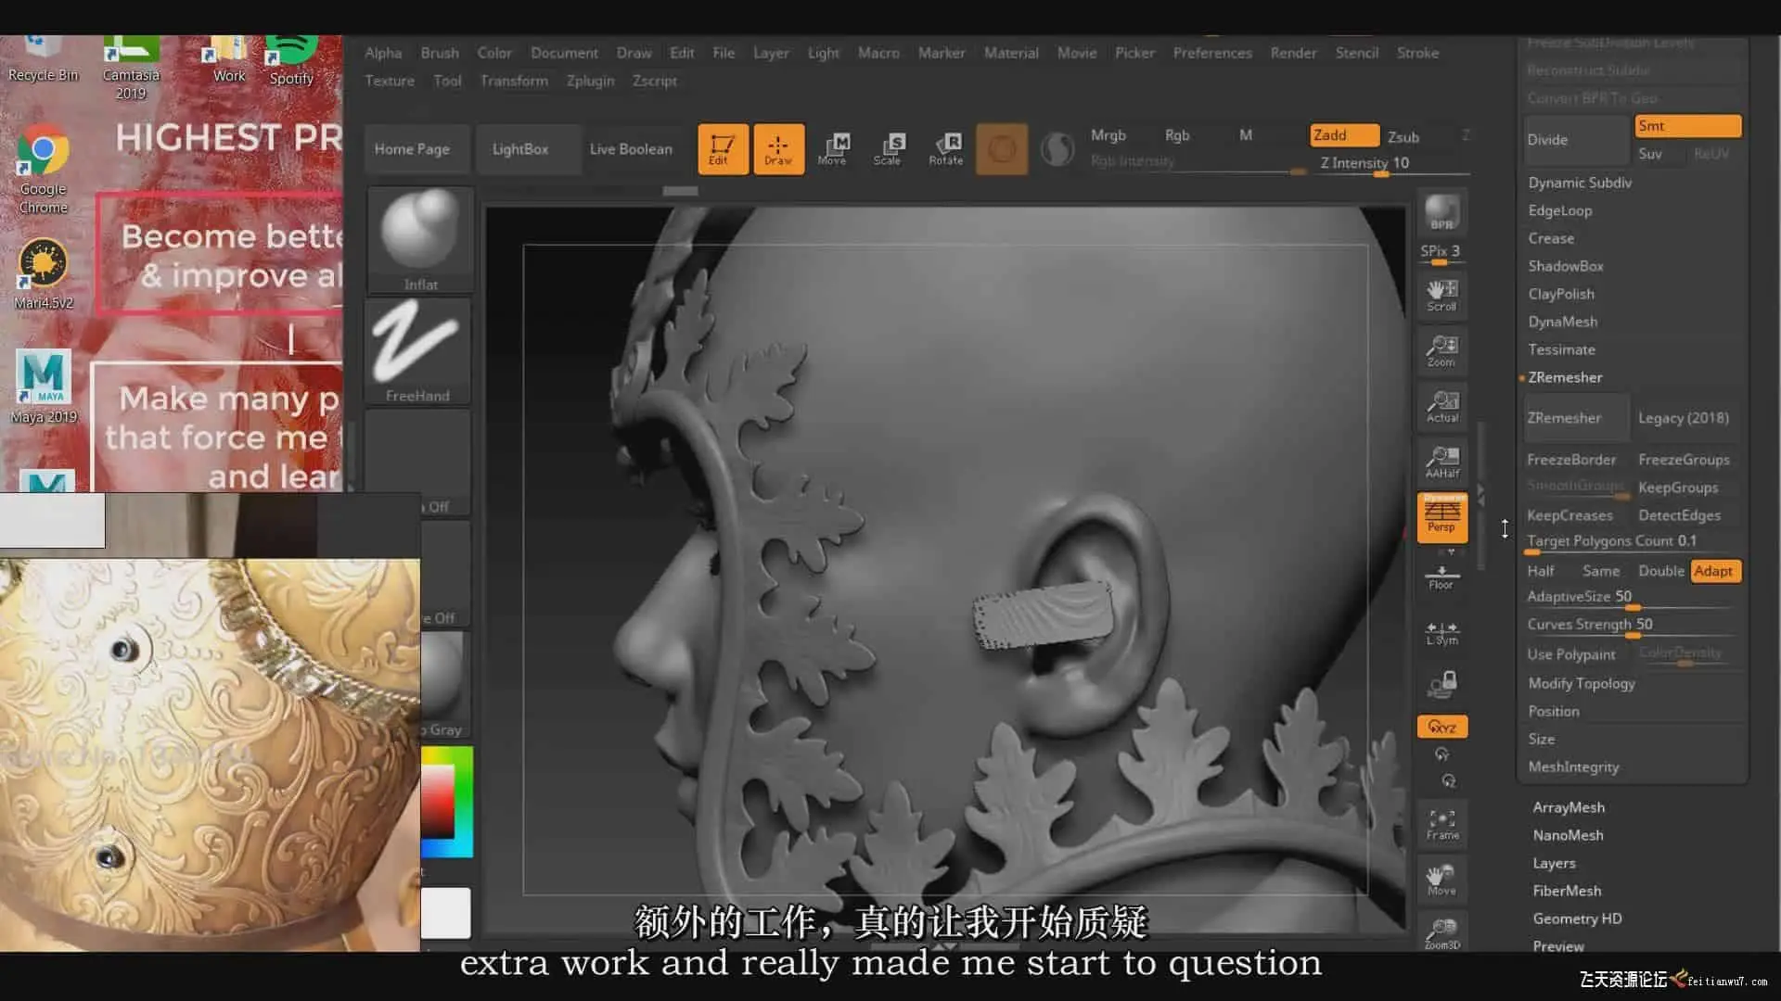Click the BPR render icon
The image size is (1781, 1001).
tap(1441, 213)
